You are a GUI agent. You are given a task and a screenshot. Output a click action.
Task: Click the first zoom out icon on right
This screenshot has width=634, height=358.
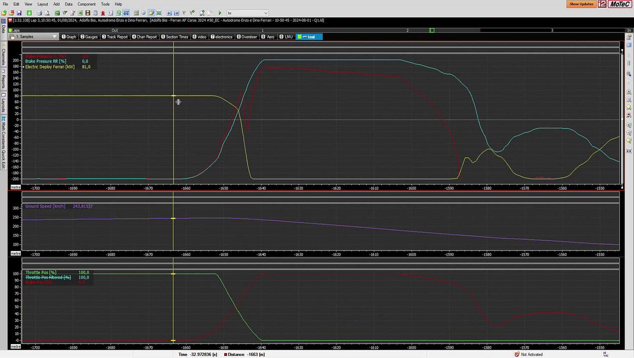pos(629,99)
